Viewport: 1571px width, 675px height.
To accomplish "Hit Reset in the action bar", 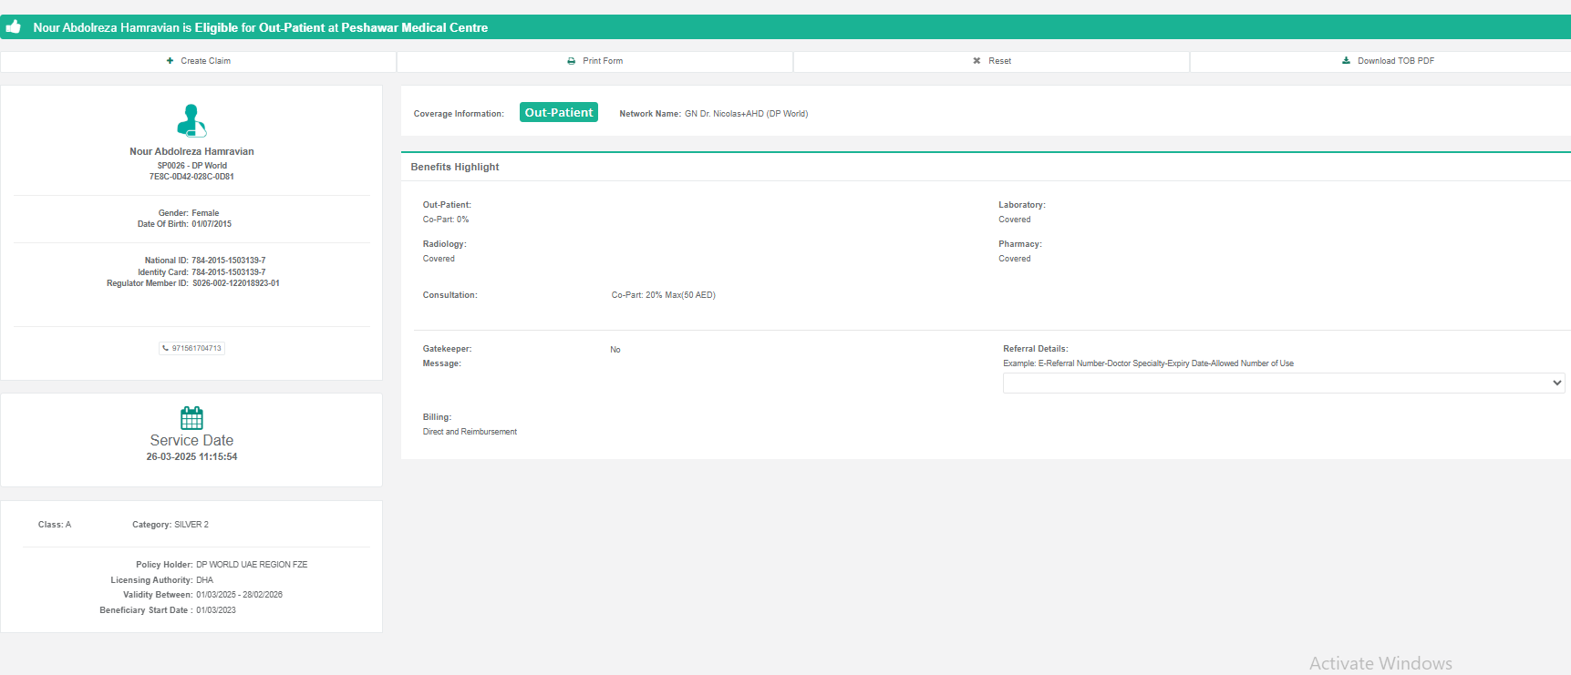I will (999, 61).
